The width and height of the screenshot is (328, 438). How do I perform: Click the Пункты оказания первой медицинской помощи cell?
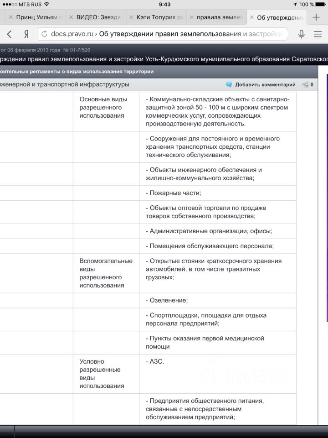point(218,343)
